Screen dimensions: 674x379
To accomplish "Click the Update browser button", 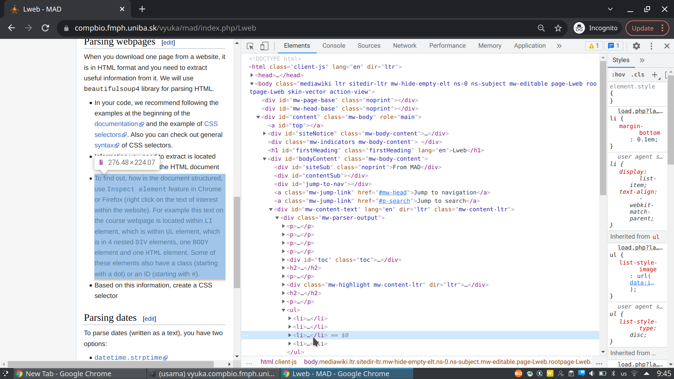I will point(642,28).
